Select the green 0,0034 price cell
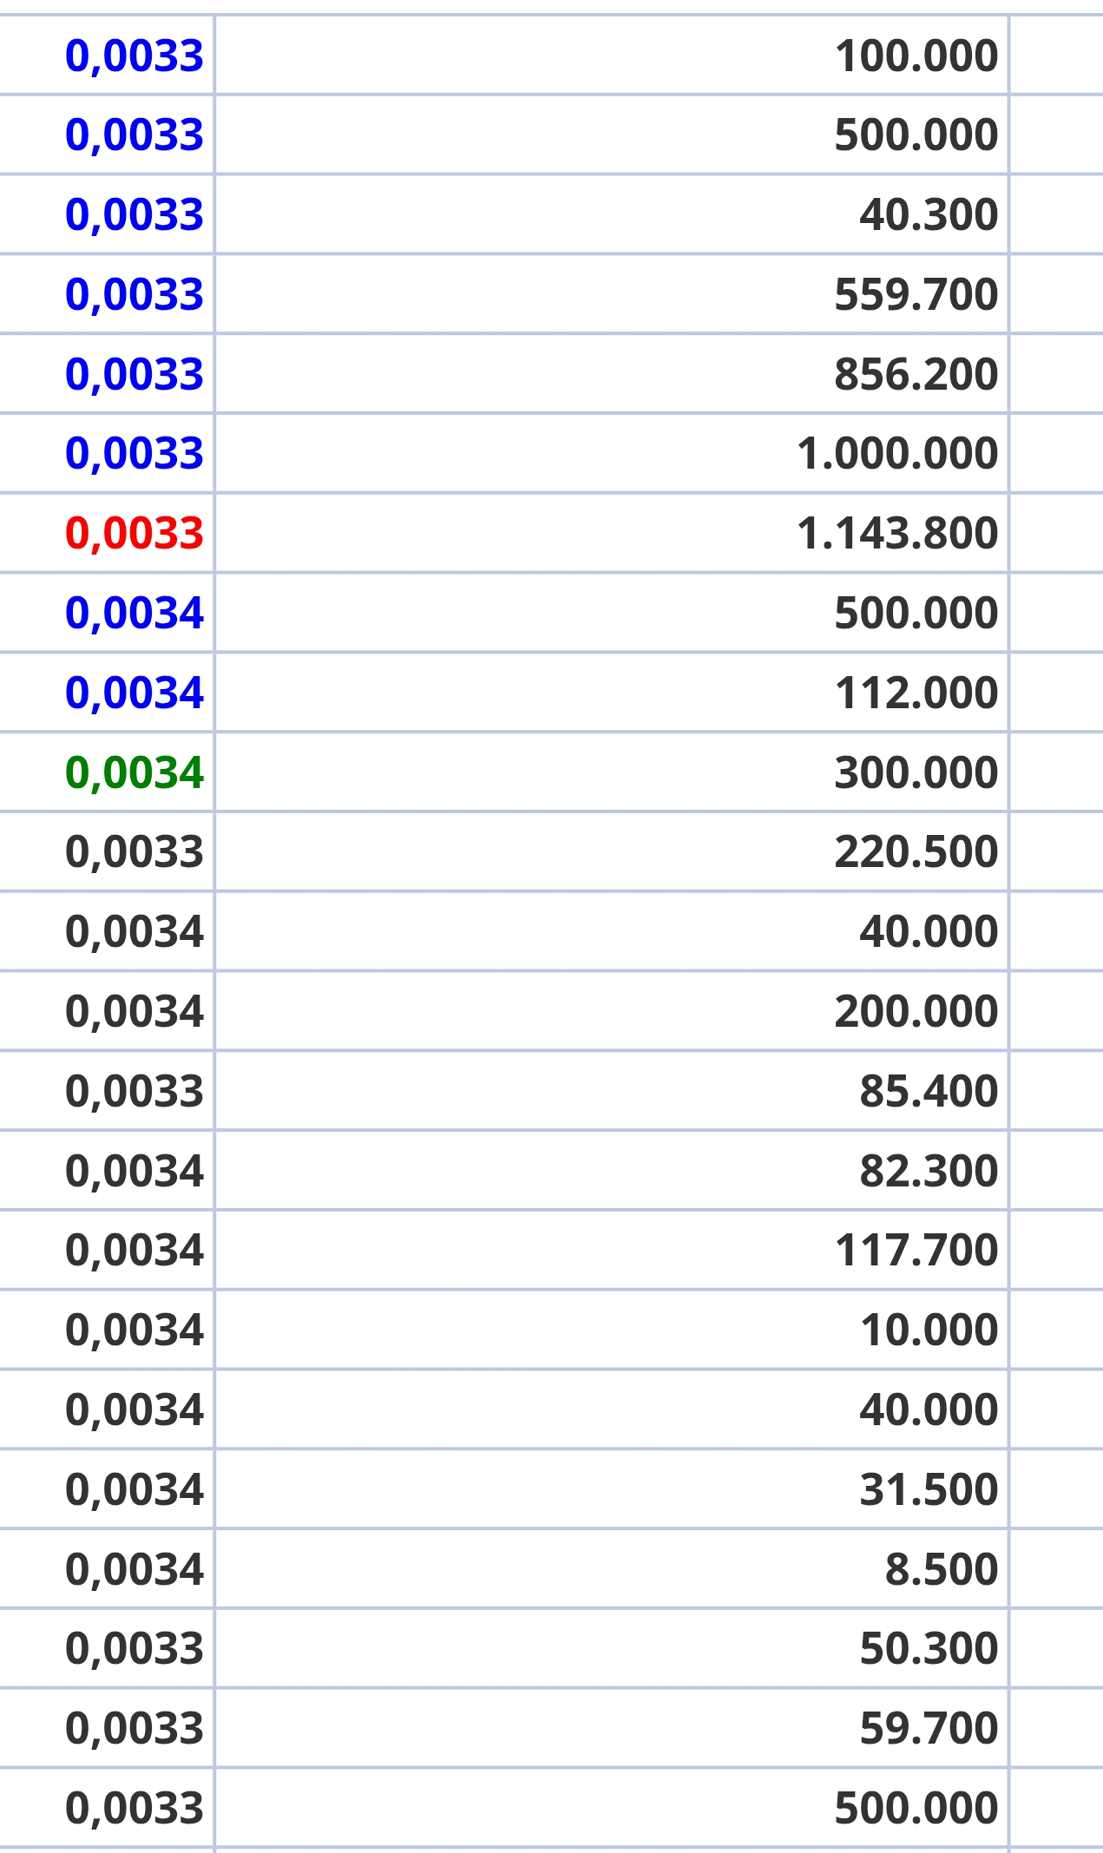 [107, 772]
